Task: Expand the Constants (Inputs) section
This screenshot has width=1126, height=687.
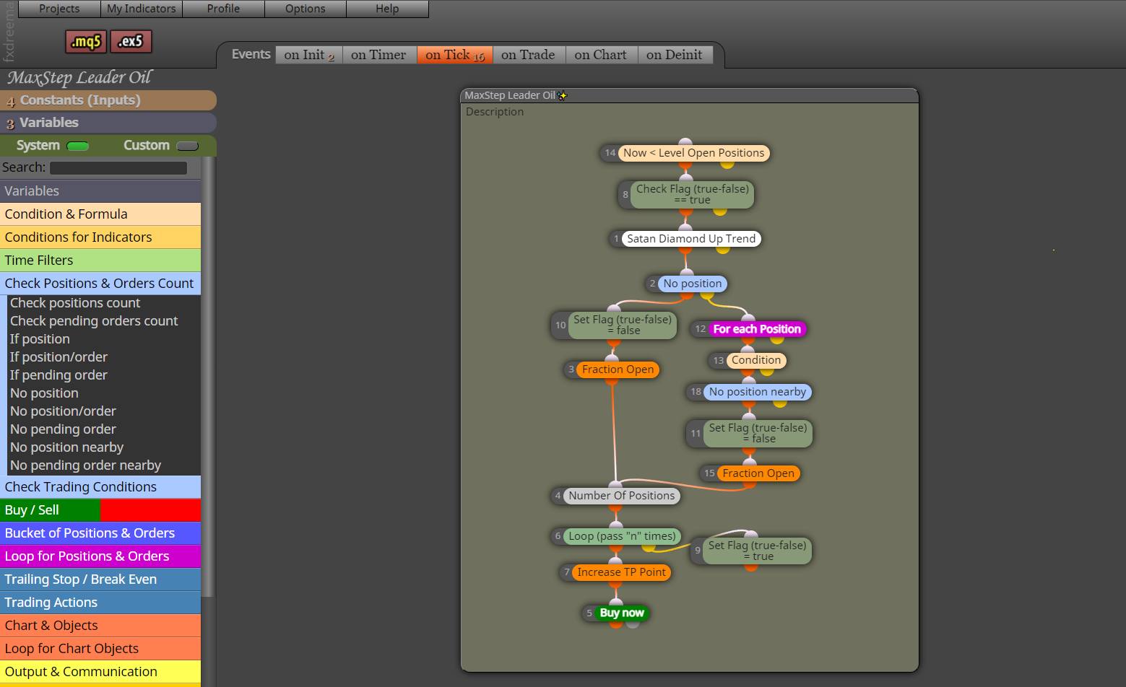Action: point(108,100)
